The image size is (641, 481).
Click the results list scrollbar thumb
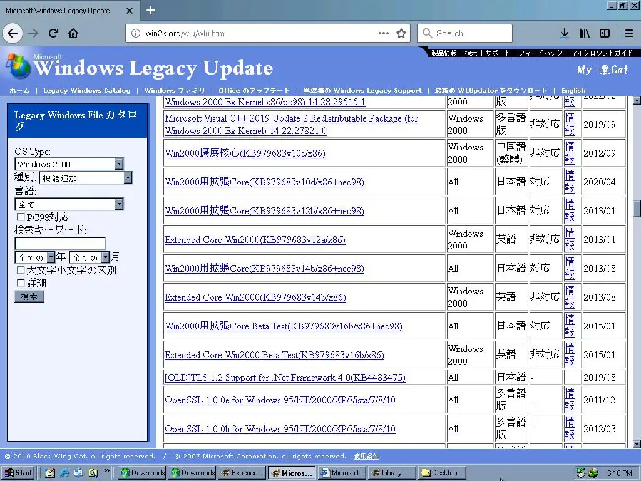tap(637, 209)
